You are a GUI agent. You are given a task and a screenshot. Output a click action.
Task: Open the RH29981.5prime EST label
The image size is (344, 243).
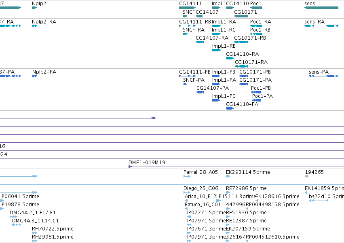click(53, 237)
